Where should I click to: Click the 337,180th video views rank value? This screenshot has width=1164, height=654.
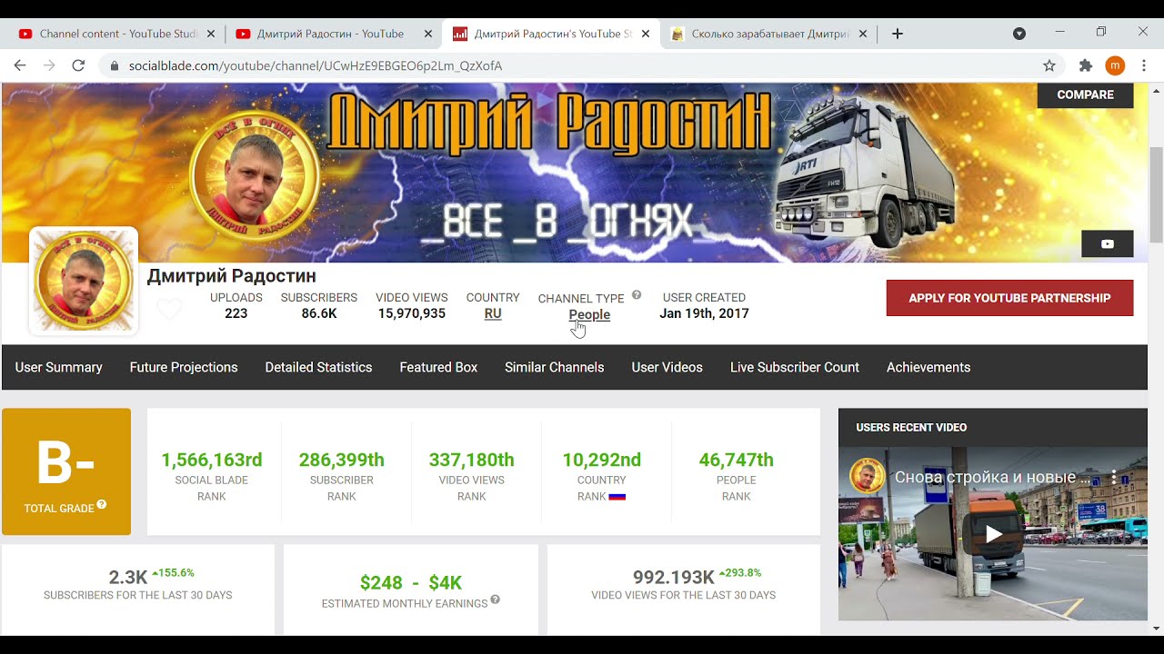tap(472, 460)
